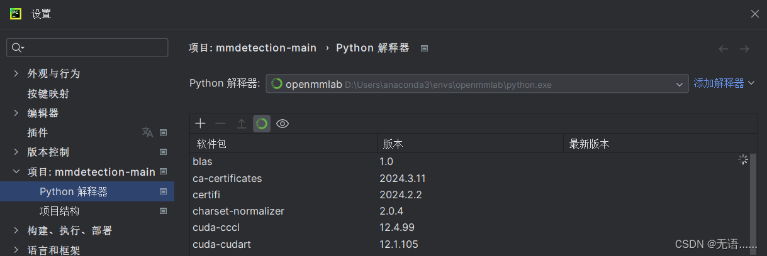The width and height of the screenshot is (767, 256).
Task: Click the navigate back arrow
Action: (724, 48)
